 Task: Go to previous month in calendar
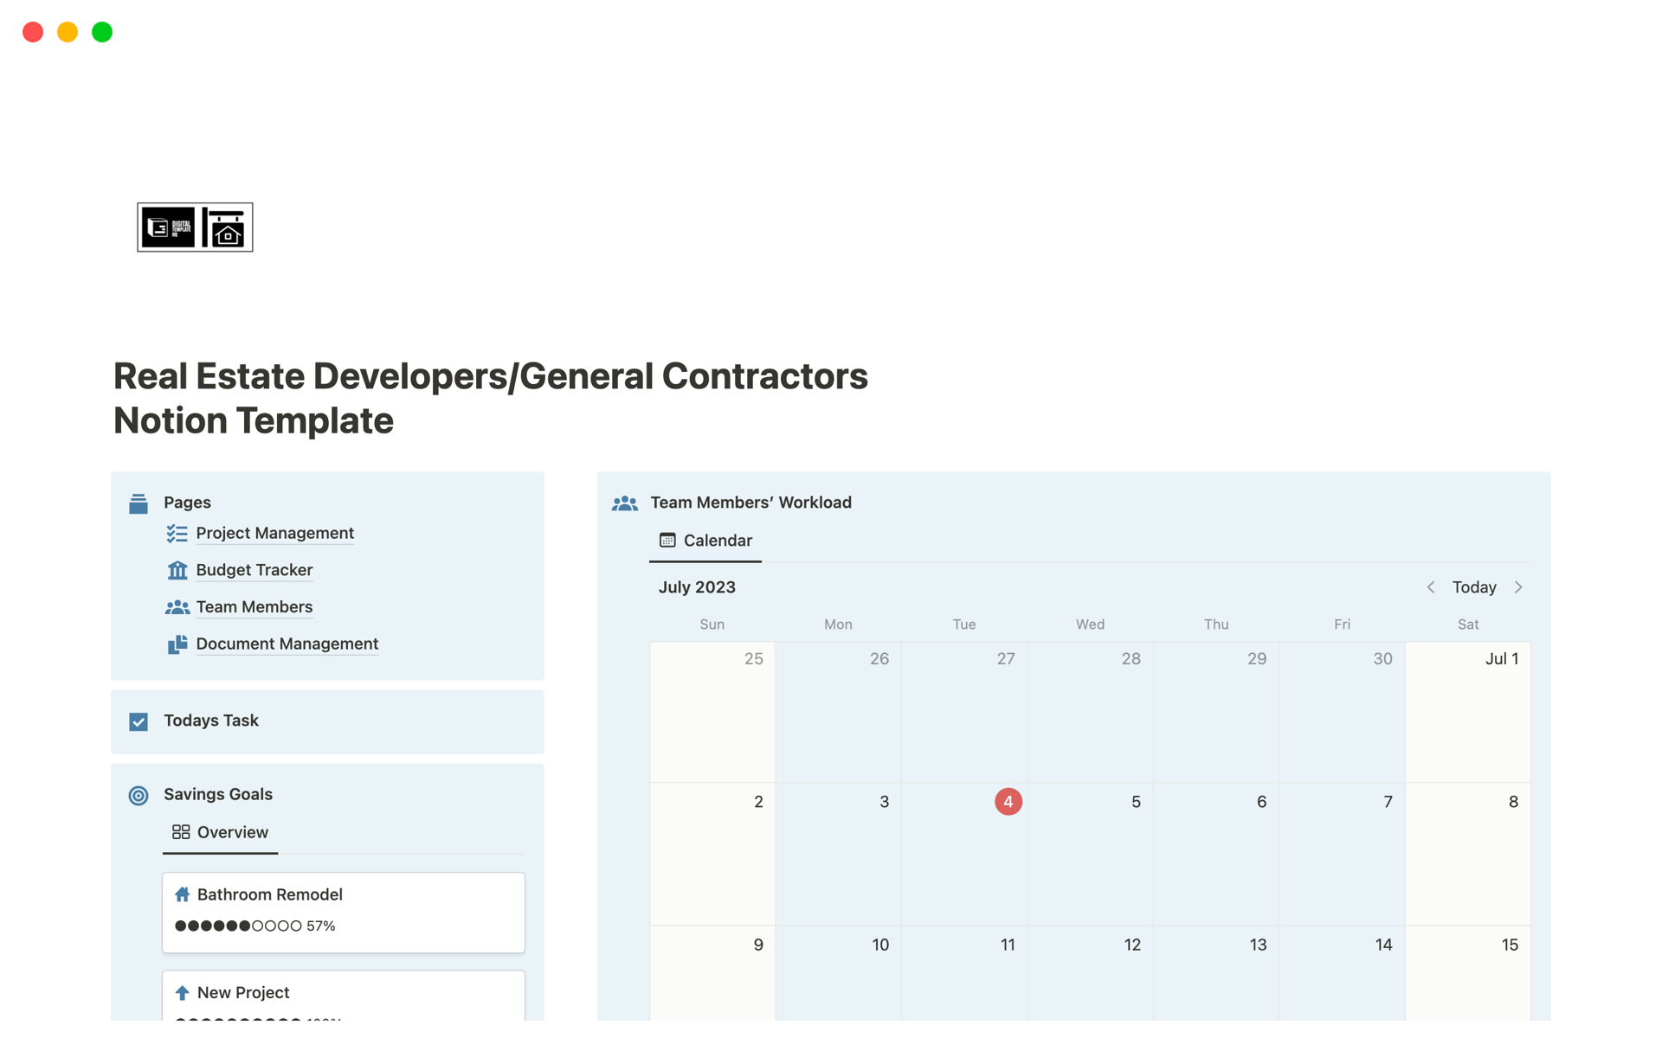[x=1431, y=587]
